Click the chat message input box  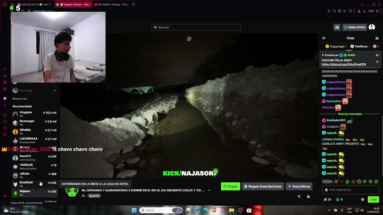[x=351, y=190]
